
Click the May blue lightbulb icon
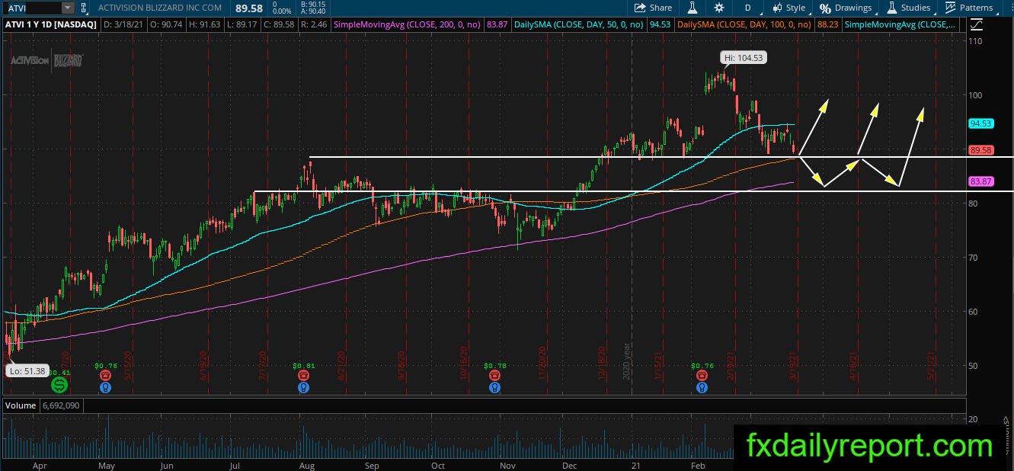coord(104,387)
